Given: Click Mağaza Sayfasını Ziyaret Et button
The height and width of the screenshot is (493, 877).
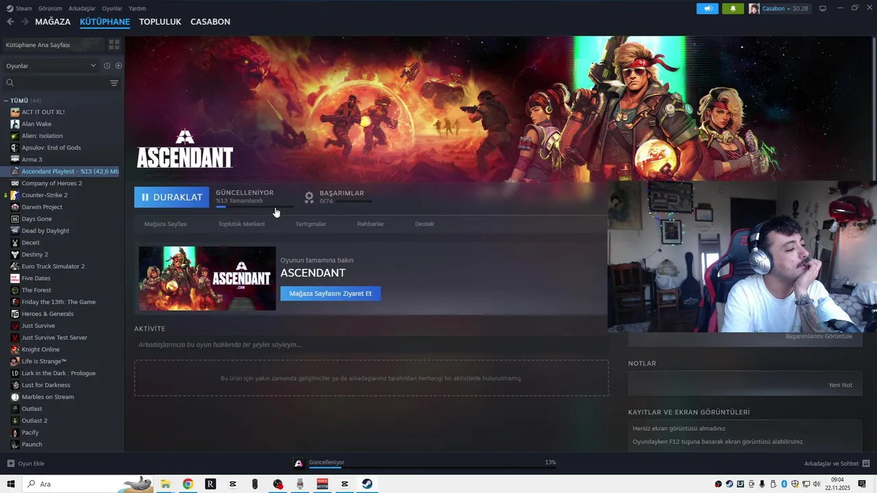Looking at the screenshot, I should point(330,294).
